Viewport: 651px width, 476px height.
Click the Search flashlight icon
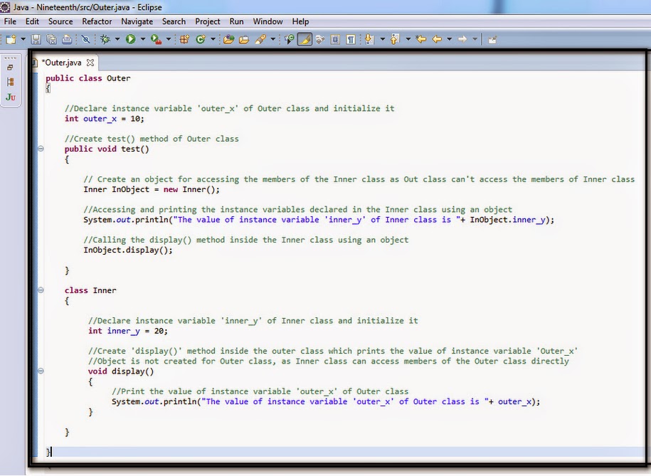(x=260, y=39)
